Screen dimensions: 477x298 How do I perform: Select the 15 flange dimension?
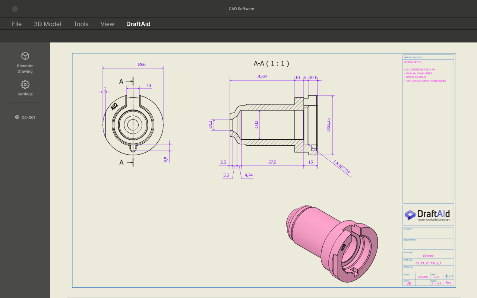click(x=310, y=162)
